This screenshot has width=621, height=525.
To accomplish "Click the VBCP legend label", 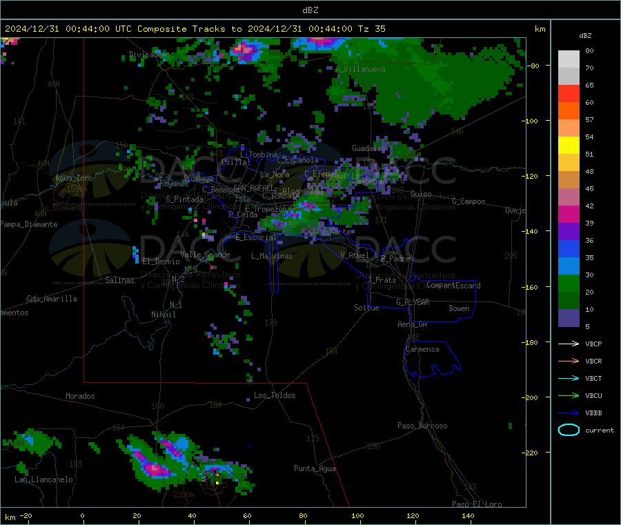I will point(593,344).
